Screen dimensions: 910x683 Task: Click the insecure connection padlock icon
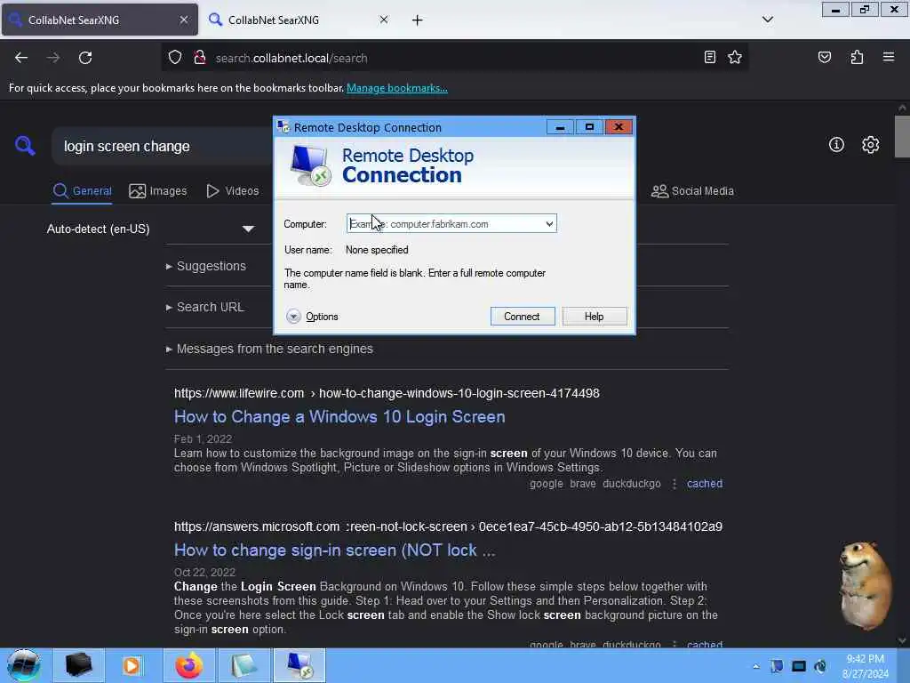click(200, 58)
